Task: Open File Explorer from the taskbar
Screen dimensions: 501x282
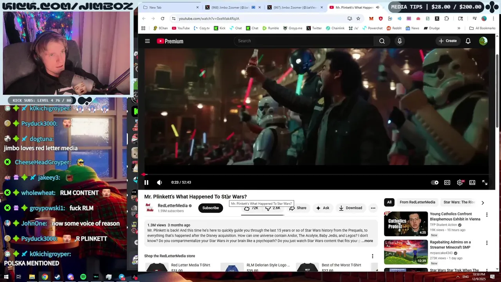Action: 32,277
